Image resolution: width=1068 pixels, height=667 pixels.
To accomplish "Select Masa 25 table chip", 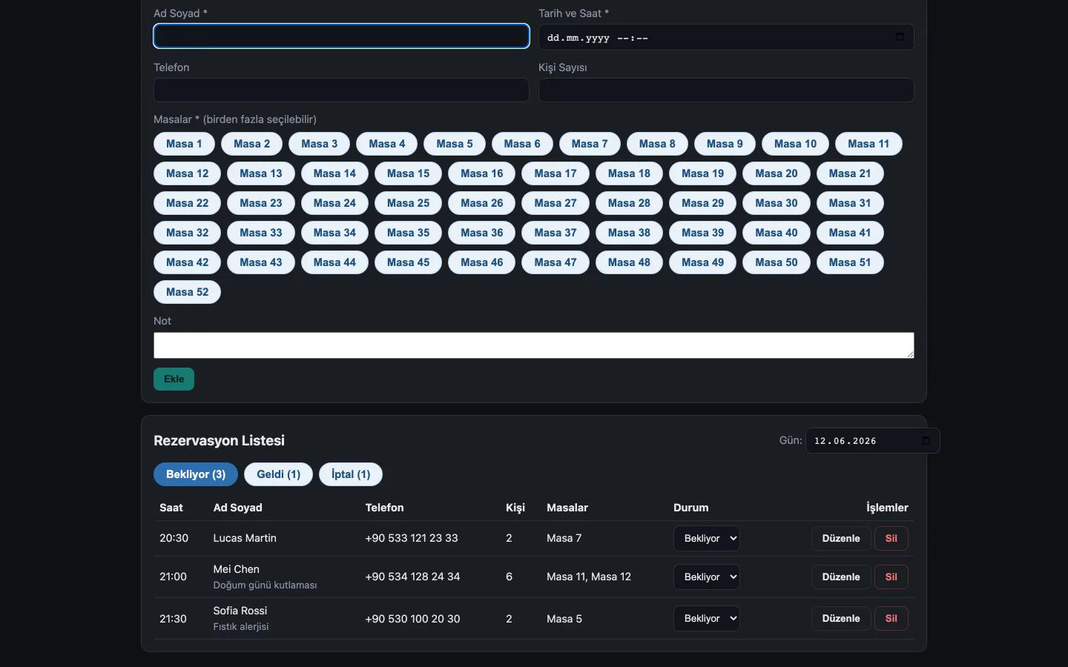I will coord(408,203).
